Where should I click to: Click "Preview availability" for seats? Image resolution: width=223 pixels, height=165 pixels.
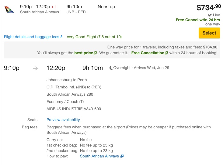[63, 120]
